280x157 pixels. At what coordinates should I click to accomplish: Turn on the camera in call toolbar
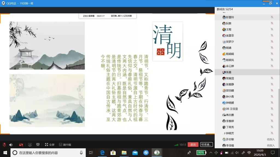coord(21,145)
